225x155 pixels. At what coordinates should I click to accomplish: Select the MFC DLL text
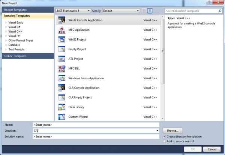[x=74, y=69]
